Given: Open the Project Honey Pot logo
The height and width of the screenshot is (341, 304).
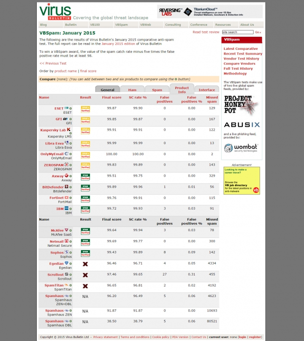Looking at the screenshot, I should point(241,105).
